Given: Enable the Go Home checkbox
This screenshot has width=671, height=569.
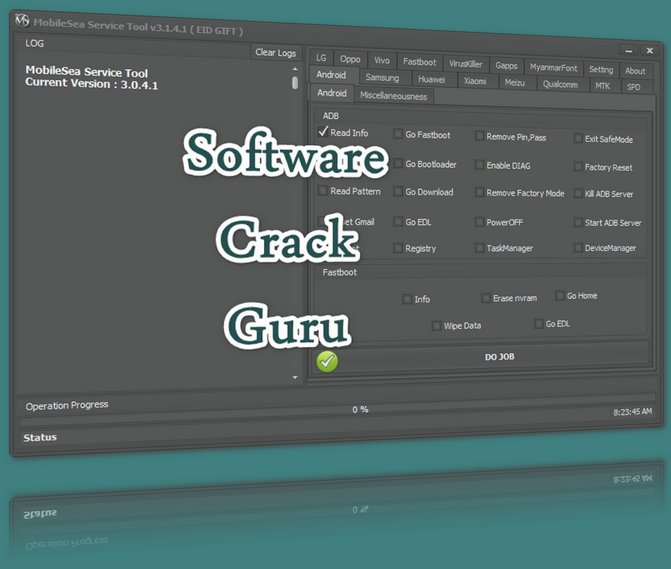Looking at the screenshot, I should coord(559,295).
